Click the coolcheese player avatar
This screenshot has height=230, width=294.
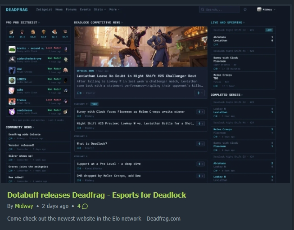tap(12, 111)
